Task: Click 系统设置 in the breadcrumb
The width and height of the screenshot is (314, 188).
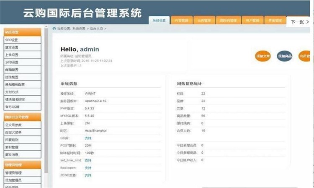Action: pos(79,28)
